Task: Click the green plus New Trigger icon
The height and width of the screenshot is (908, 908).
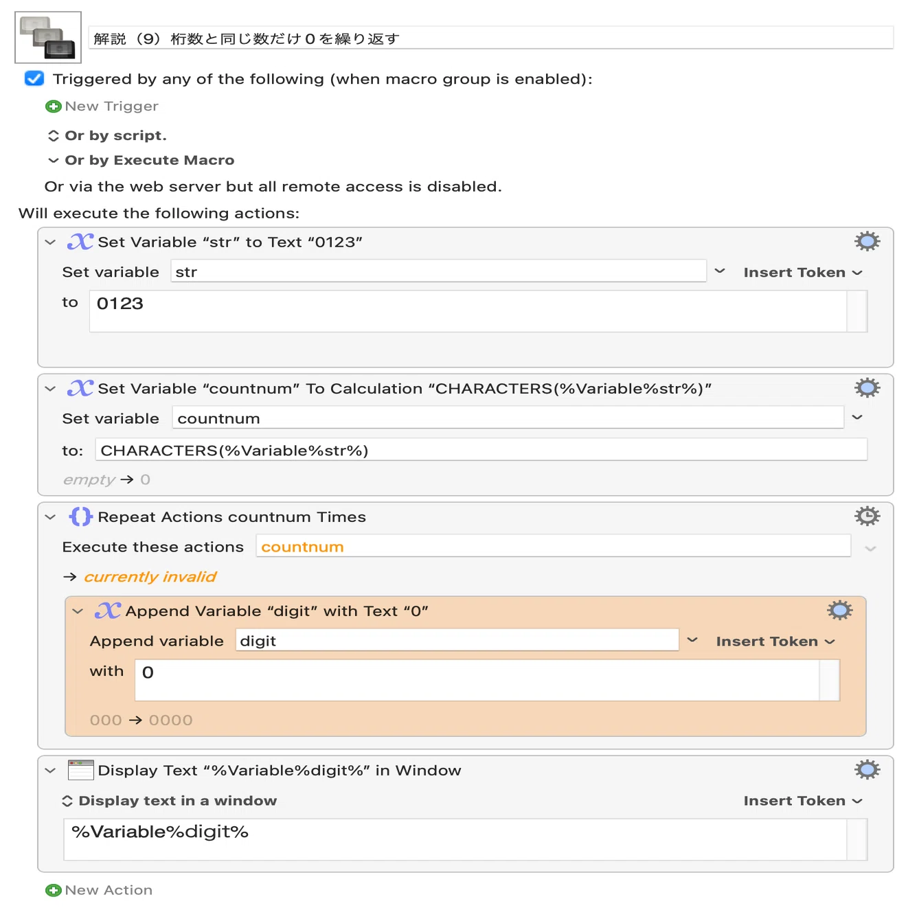Action: click(54, 106)
